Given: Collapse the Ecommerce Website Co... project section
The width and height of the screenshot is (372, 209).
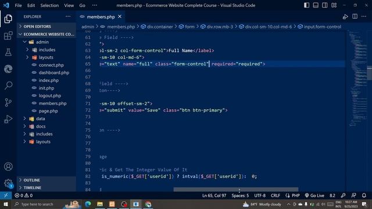Looking at the screenshot, I should pyautogui.click(x=46, y=34).
